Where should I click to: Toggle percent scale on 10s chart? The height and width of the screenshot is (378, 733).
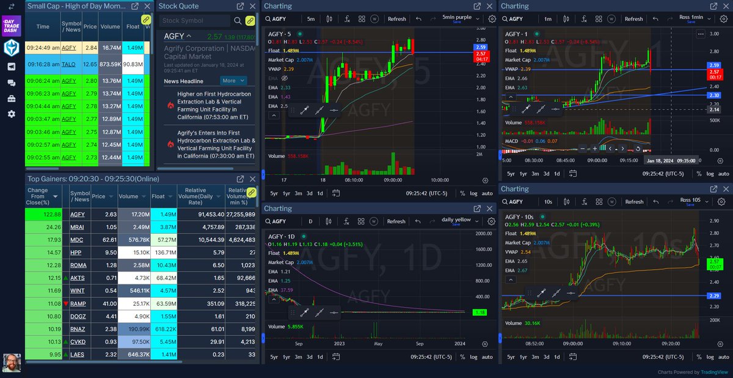[x=699, y=357]
